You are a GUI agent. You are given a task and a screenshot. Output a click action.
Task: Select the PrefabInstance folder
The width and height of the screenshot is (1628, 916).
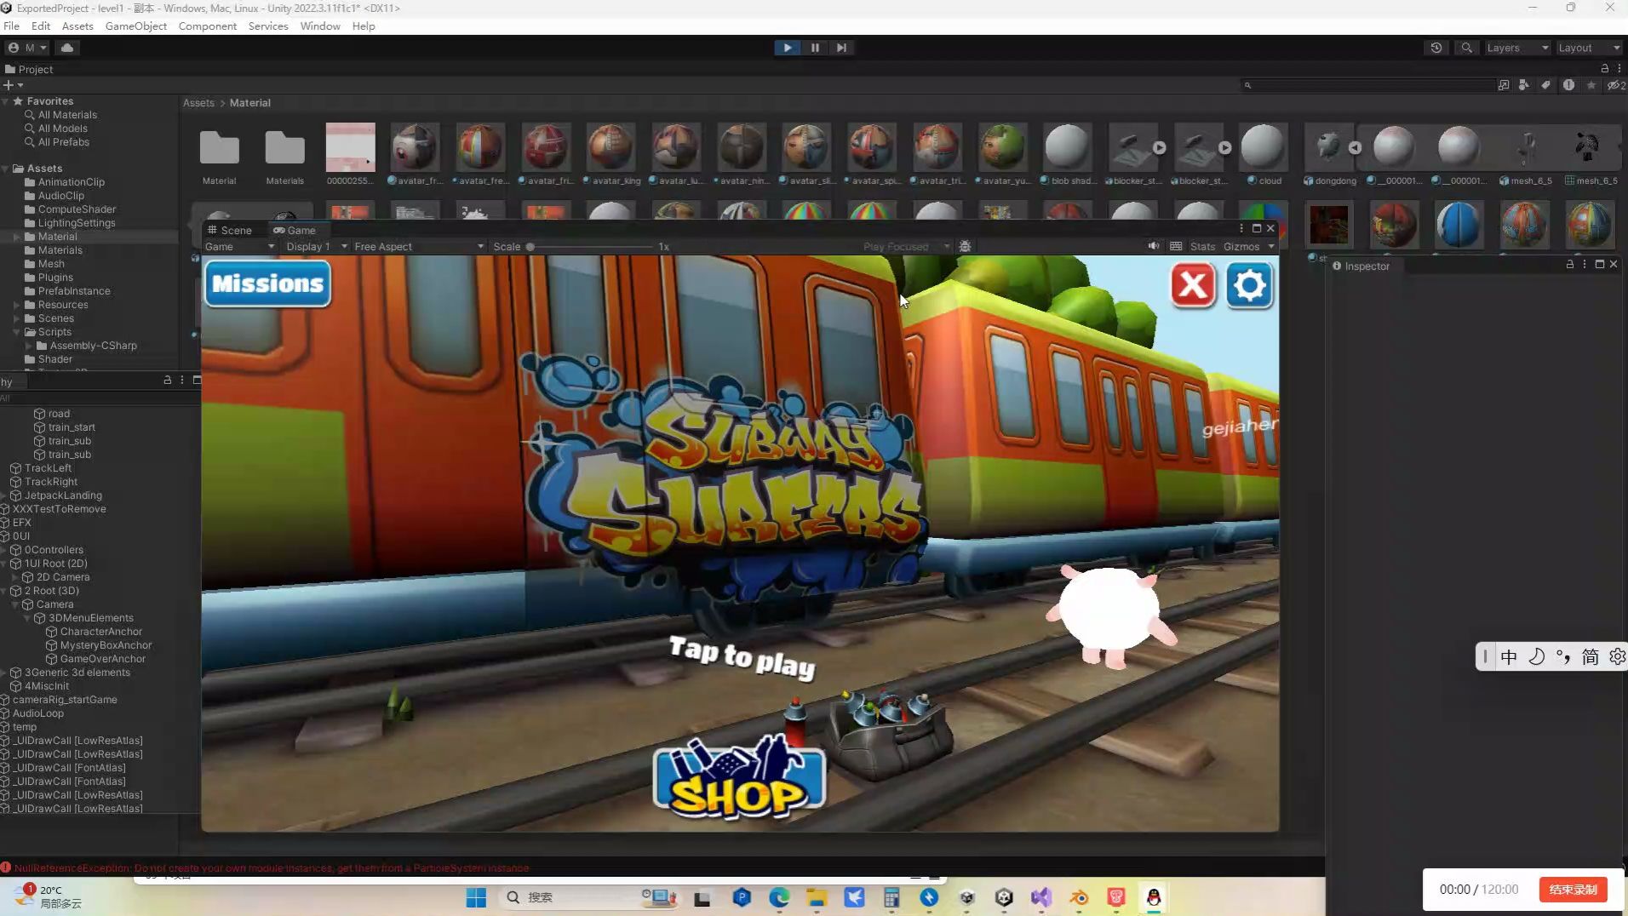point(73,291)
